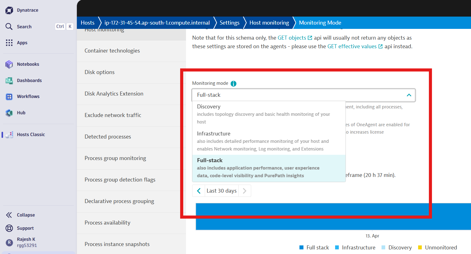
Task: Click the 13. Apr chart axis label
Action: pos(372,236)
